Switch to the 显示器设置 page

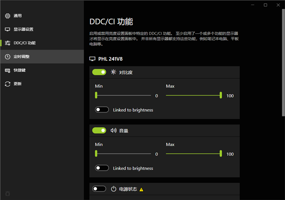(42, 29)
